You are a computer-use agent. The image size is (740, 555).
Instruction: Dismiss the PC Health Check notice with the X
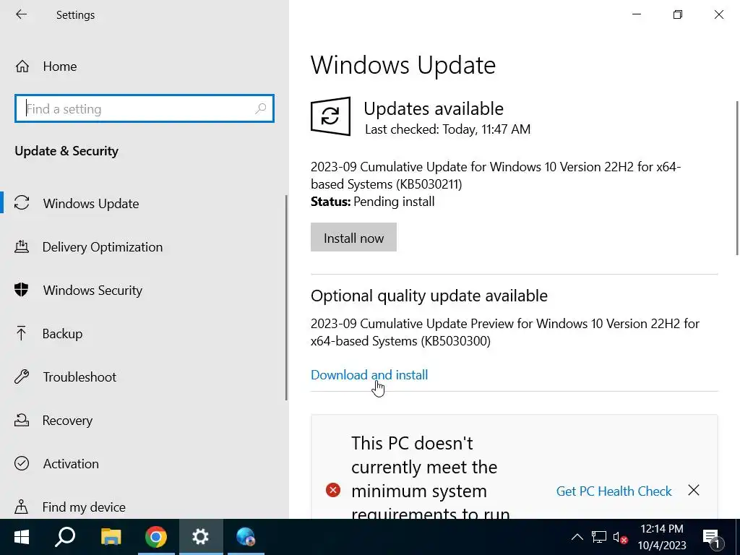[694, 491]
